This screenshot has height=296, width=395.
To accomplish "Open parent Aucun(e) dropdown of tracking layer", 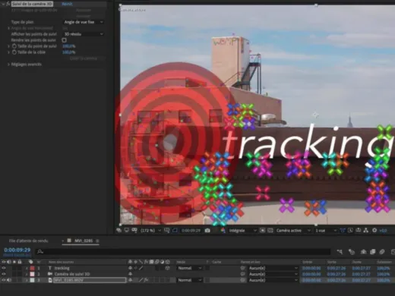I will coord(273,268).
